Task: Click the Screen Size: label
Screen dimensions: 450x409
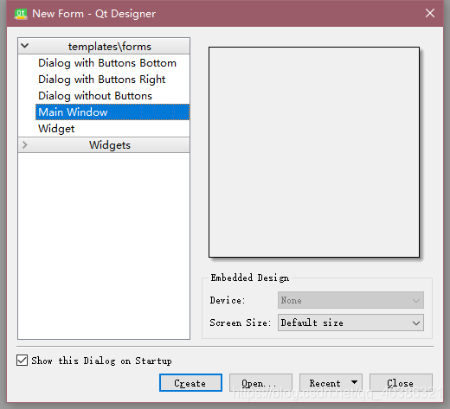Action: point(241,323)
